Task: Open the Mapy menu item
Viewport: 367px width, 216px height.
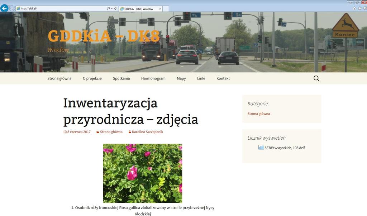Action: pyautogui.click(x=181, y=78)
